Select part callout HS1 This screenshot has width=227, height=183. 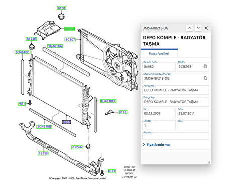tap(22, 104)
